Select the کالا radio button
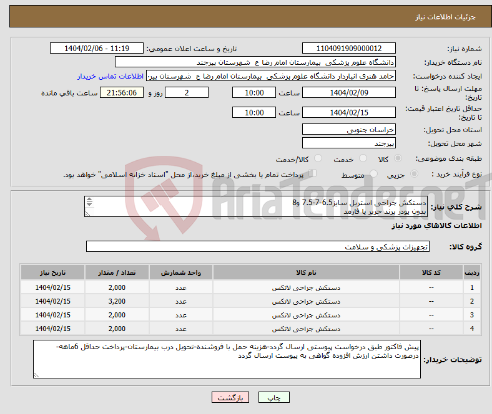This screenshot has width=492, height=414. pos(398,158)
